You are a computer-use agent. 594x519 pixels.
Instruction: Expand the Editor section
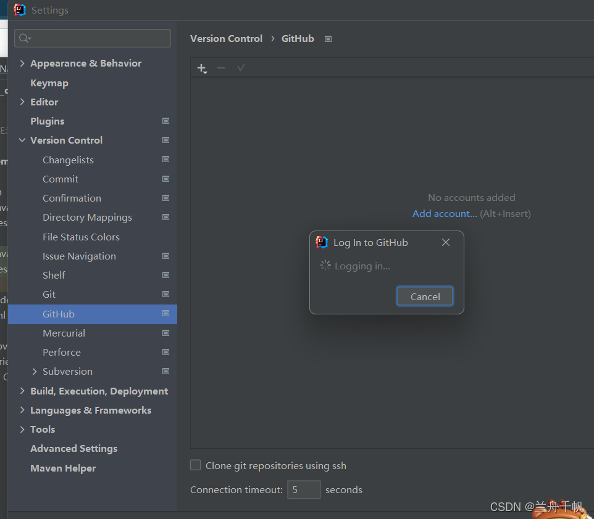point(22,102)
